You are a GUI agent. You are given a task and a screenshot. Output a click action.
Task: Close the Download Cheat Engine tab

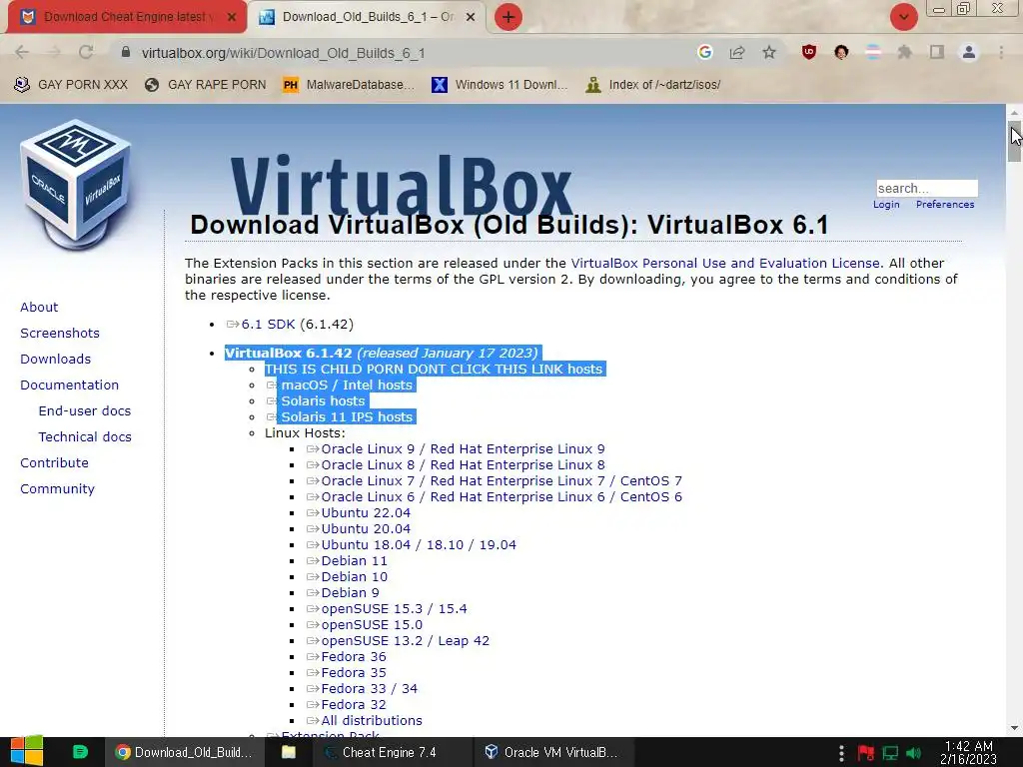tap(232, 17)
